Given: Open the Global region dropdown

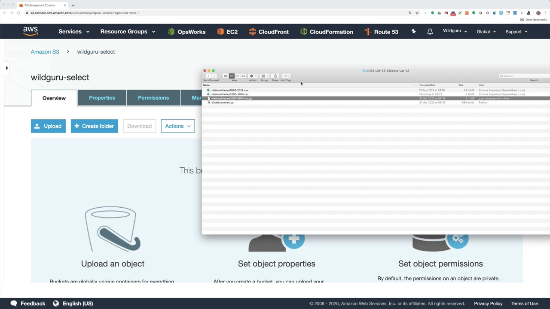Looking at the screenshot, I should click(x=486, y=32).
